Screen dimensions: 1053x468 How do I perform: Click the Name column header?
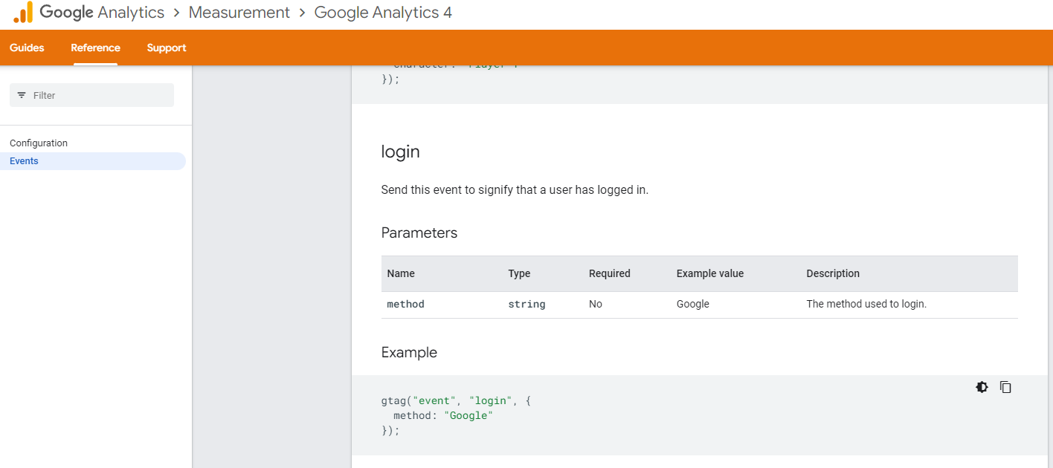coord(401,273)
